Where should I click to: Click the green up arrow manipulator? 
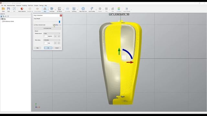tap(119, 52)
